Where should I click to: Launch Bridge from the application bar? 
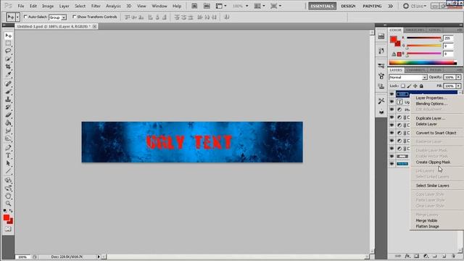[194, 6]
